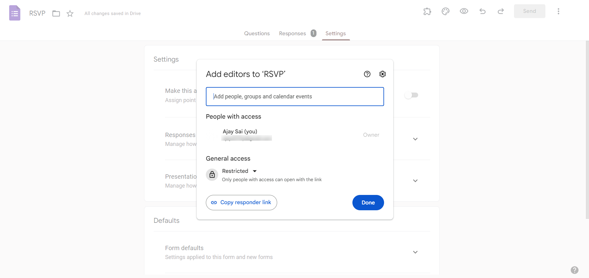The height and width of the screenshot is (278, 589).
Task: Focus the Add people, groups and calendar events field
Action: [295, 97]
